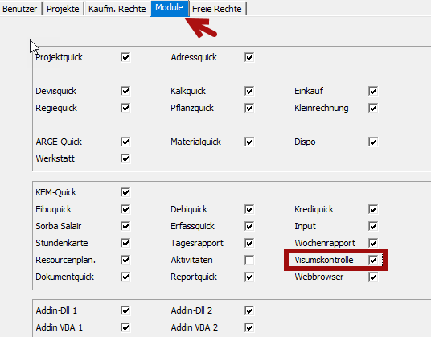Uncheck the Projektquick checkbox
The height and width of the screenshot is (337, 431).
tap(125, 57)
